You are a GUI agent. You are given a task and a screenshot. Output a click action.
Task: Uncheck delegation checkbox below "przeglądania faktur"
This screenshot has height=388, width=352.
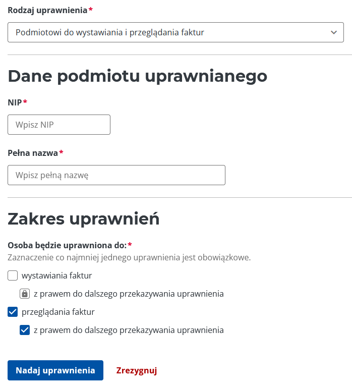(x=25, y=330)
